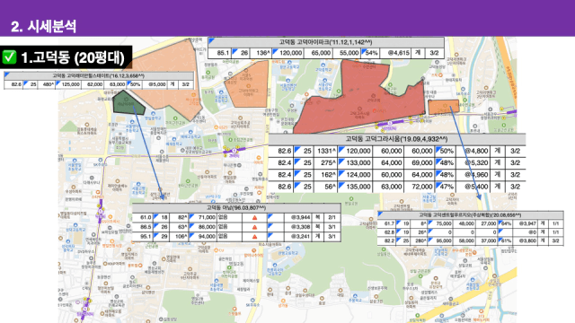575x323 pixels.
Task: Select the 125,000 cell
Action: 68,84
